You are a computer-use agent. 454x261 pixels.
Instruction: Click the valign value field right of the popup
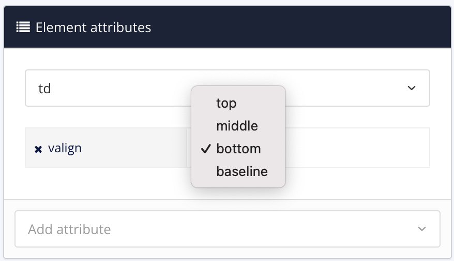pyautogui.click(x=357, y=148)
